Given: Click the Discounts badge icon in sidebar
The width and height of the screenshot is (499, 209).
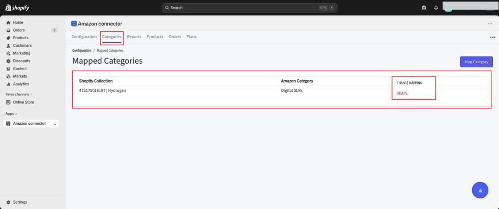Looking at the screenshot, I should click(8, 61).
